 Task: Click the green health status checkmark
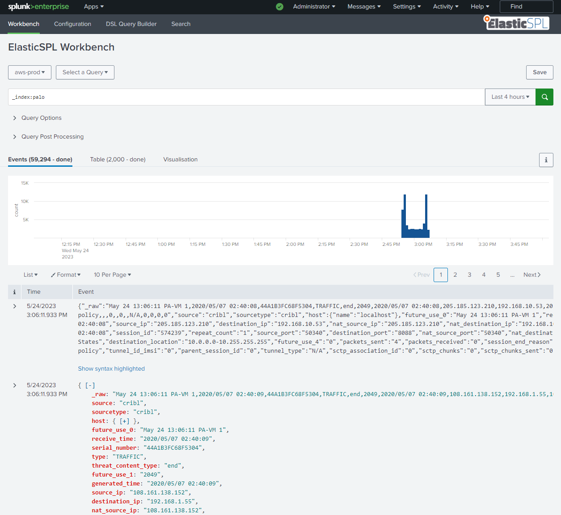279,7
